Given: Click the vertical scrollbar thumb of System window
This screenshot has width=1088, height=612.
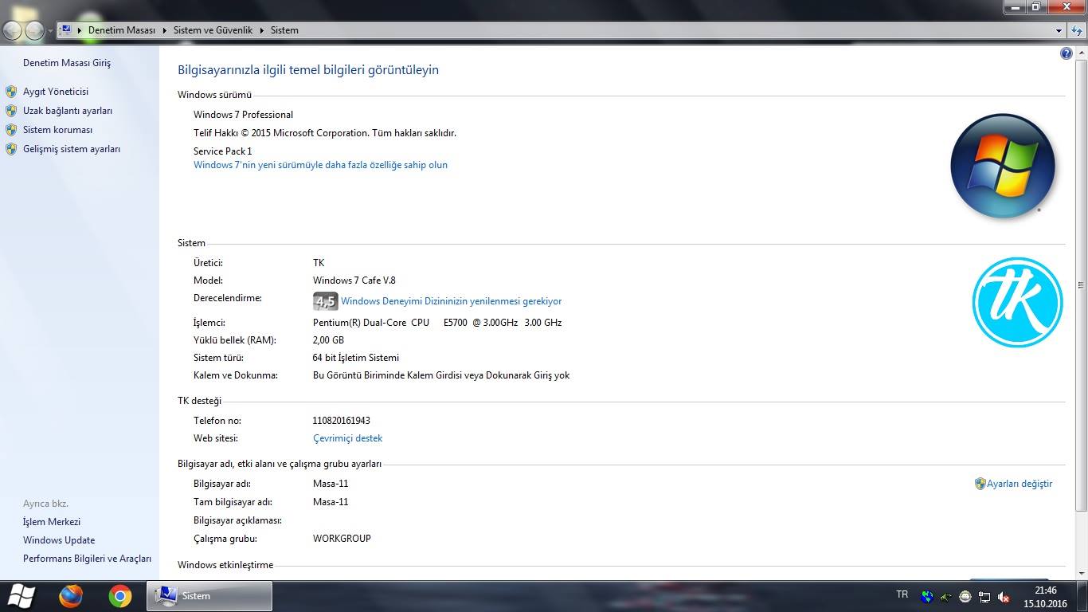Looking at the screenshot, I should click(x=1081, y=284).
